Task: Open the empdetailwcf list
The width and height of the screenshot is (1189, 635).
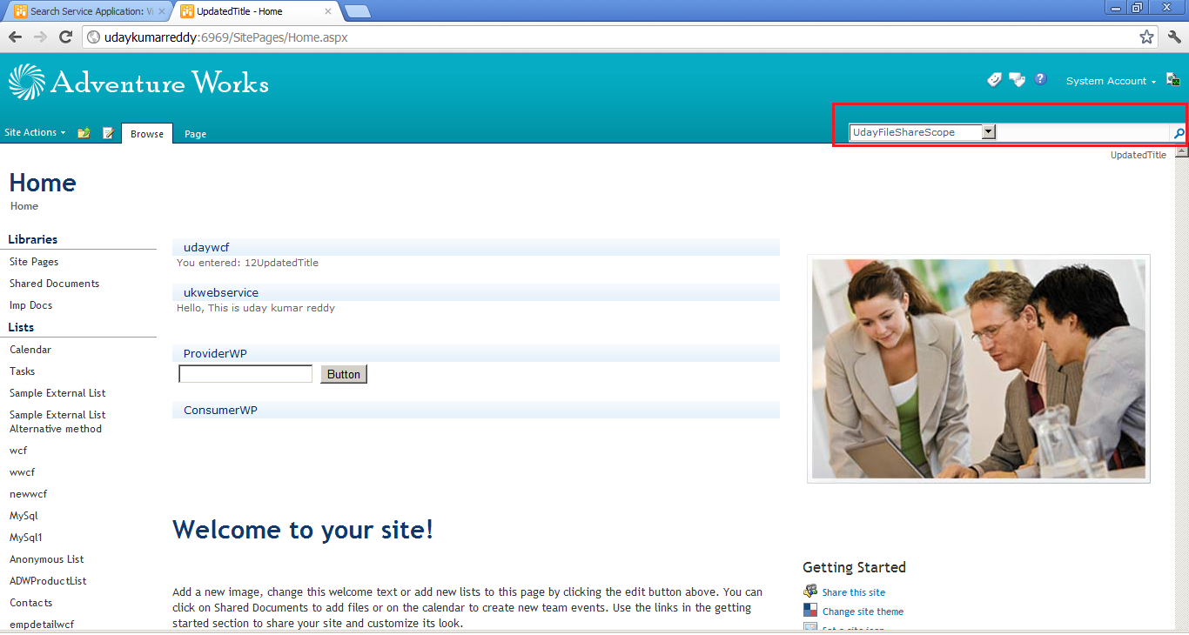Action: (x=42, y=625)
